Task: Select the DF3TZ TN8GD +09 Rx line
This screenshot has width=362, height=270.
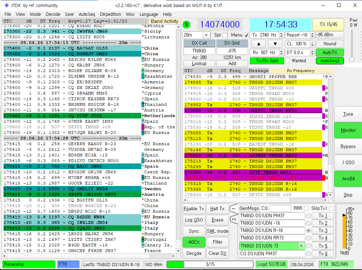Action: [253, 195]
